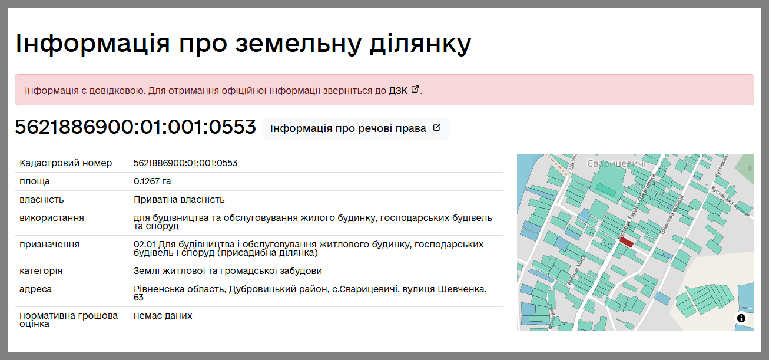Click external-link icon on речові права button
The width and height of the screenshot is (769, 360).
[x=436, y=128]
